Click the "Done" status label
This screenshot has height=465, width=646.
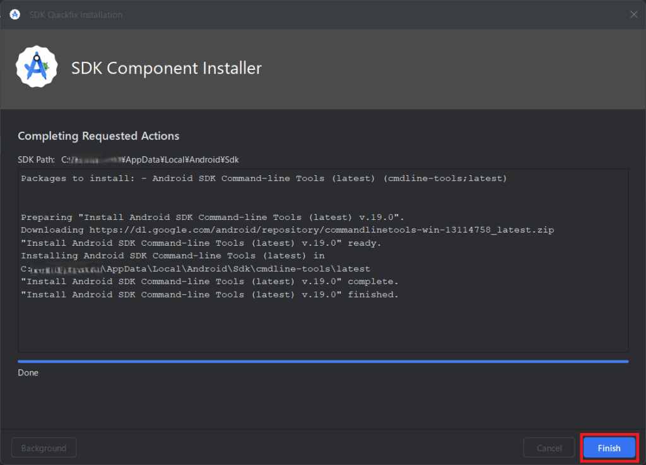[28, 373]
